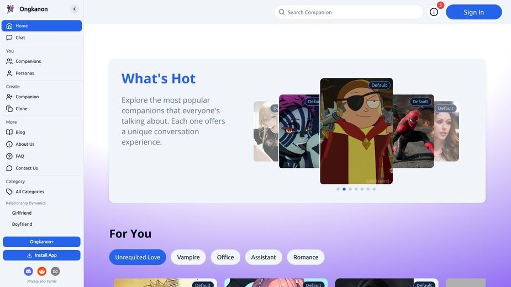Click the Ongkanon star logo
Image resolution: width=511 pixels, height=287 pixels.
click(x=10, y=9)
